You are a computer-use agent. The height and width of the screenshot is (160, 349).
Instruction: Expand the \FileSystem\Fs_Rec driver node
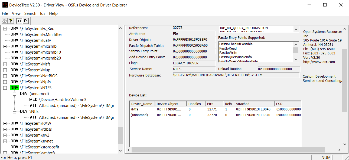pos(5,29)
